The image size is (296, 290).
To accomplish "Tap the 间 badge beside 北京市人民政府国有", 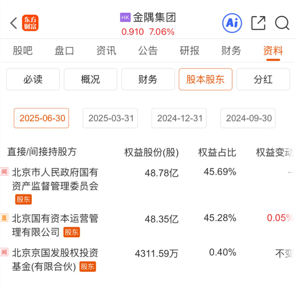I will (4, 172).
